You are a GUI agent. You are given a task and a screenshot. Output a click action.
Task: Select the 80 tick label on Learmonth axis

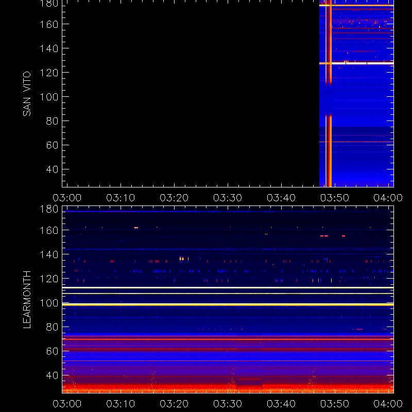(52, 327)
